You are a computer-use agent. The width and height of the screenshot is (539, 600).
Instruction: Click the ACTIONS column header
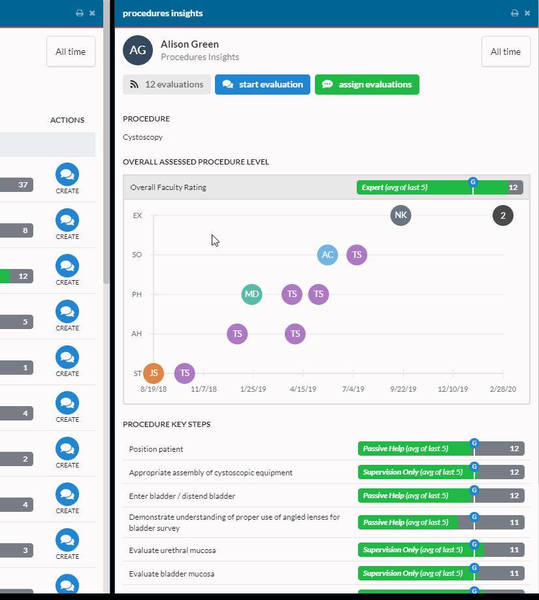(67, 120)
